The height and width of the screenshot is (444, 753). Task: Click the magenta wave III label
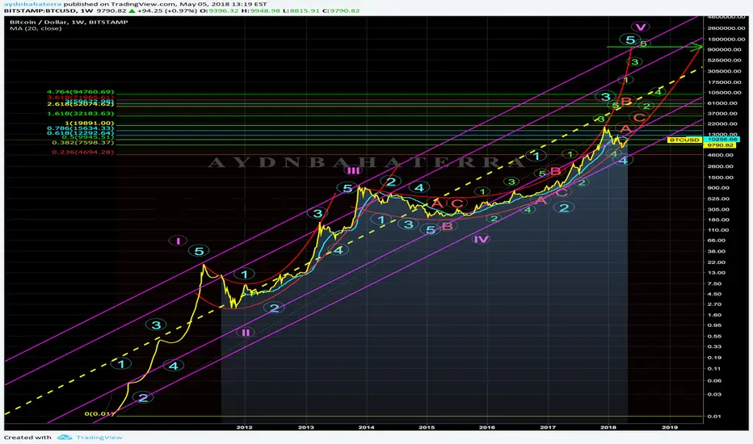click(353, 170)
